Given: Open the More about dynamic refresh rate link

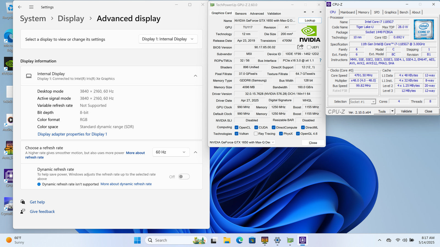Looking at the screenshot, I should coord(126,184).
